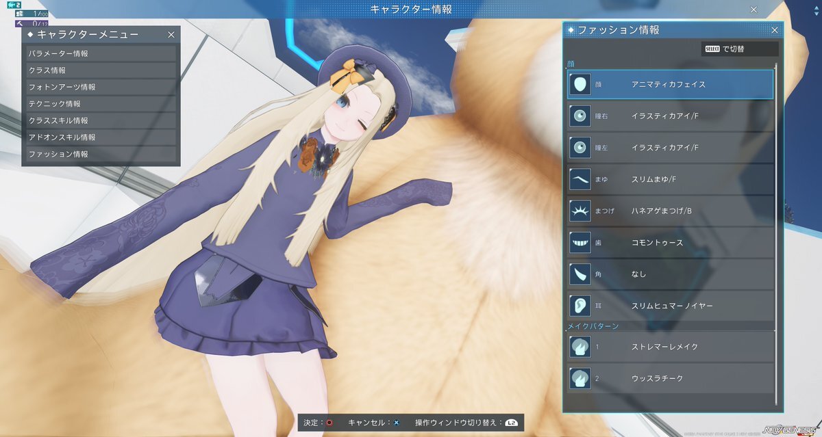Select イラスティカアイ/F for right eye

click(670, 116)
